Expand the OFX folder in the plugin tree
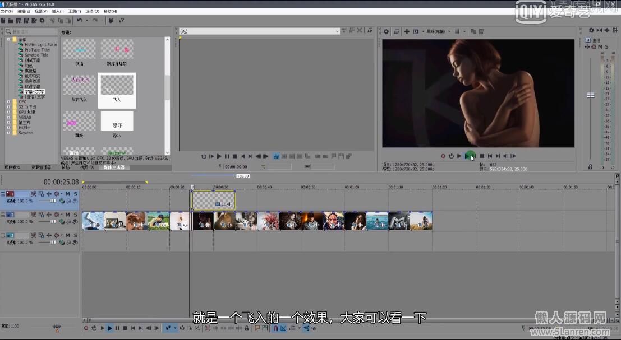The image size is (621, 340). coord(8,102)
